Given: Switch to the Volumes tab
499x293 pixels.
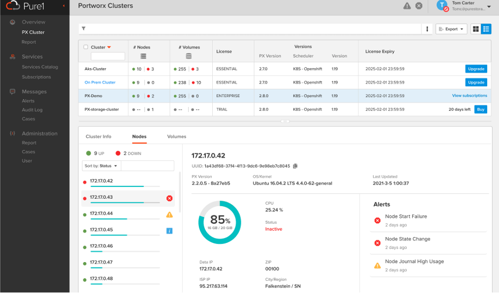Looking at the screenshot, I should (x=176, y=136).
